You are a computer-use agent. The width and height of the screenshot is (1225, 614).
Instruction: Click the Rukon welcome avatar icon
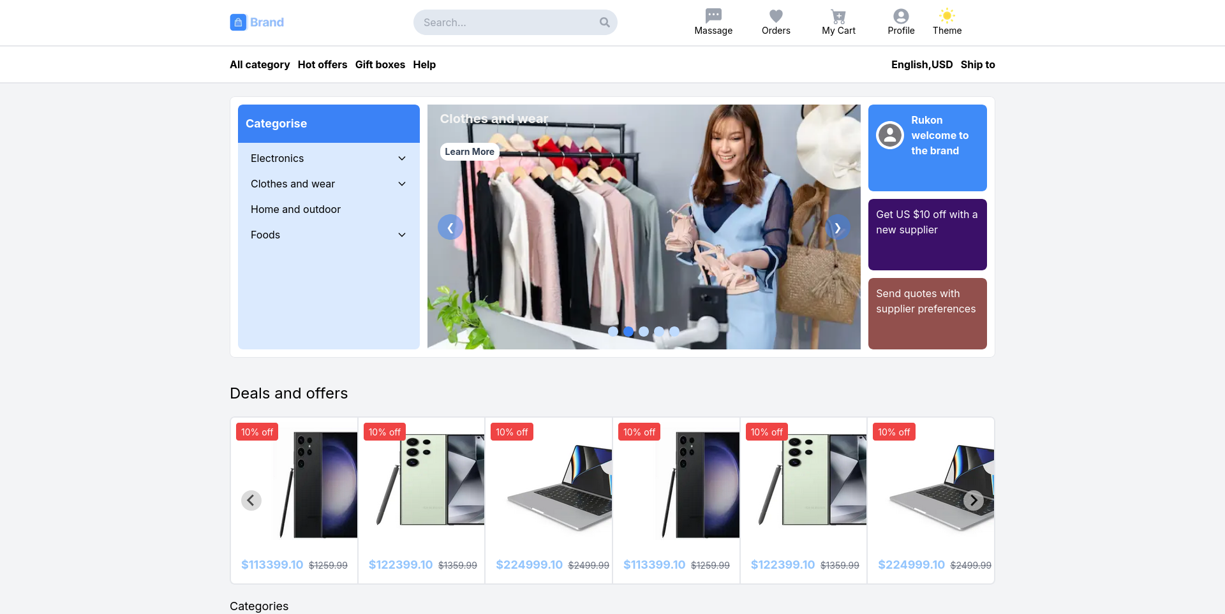[890, 135]
